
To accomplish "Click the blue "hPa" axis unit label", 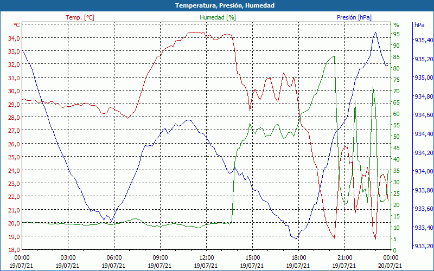I will point(419,25).
